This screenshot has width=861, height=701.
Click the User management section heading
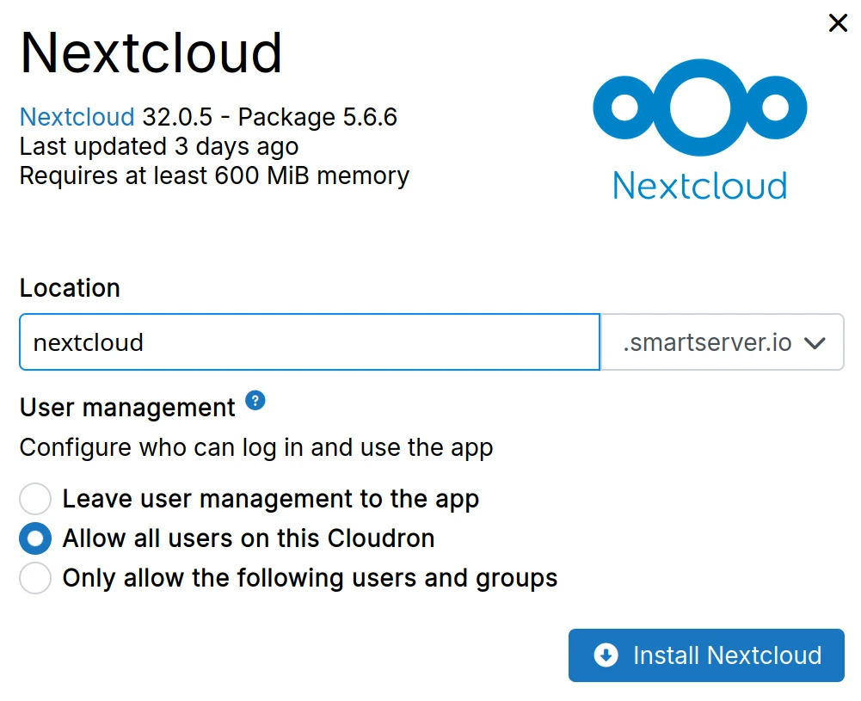127,407
